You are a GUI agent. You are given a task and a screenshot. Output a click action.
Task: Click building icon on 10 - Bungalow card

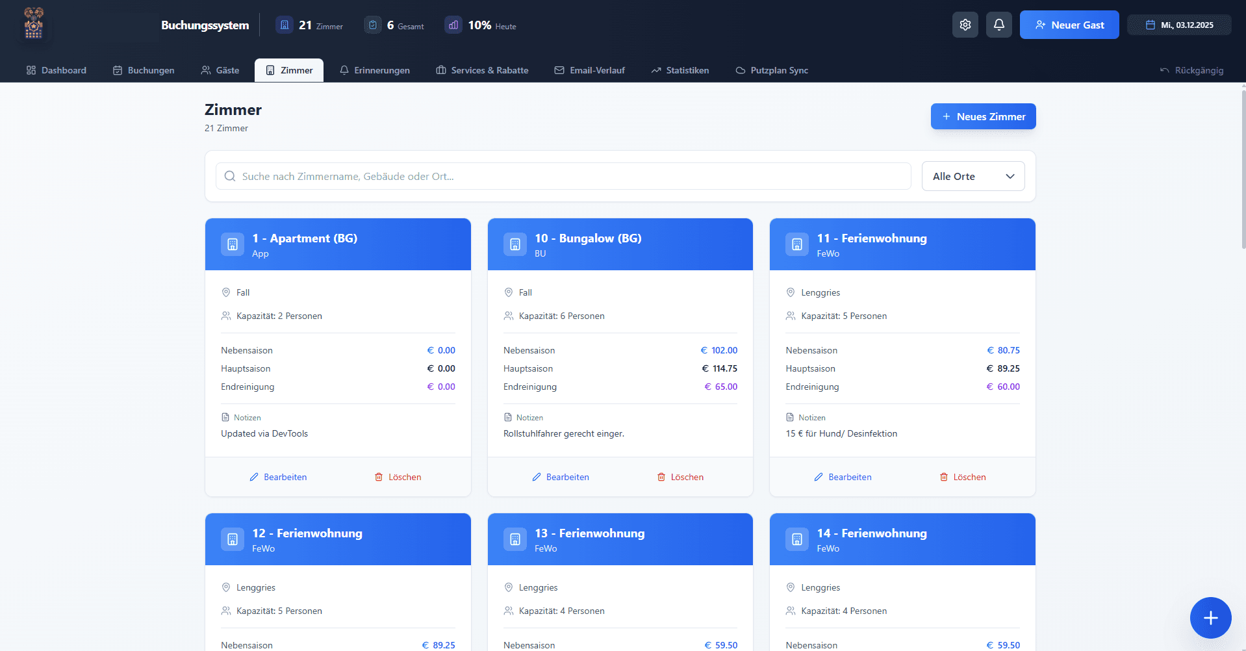coord(515,244)
